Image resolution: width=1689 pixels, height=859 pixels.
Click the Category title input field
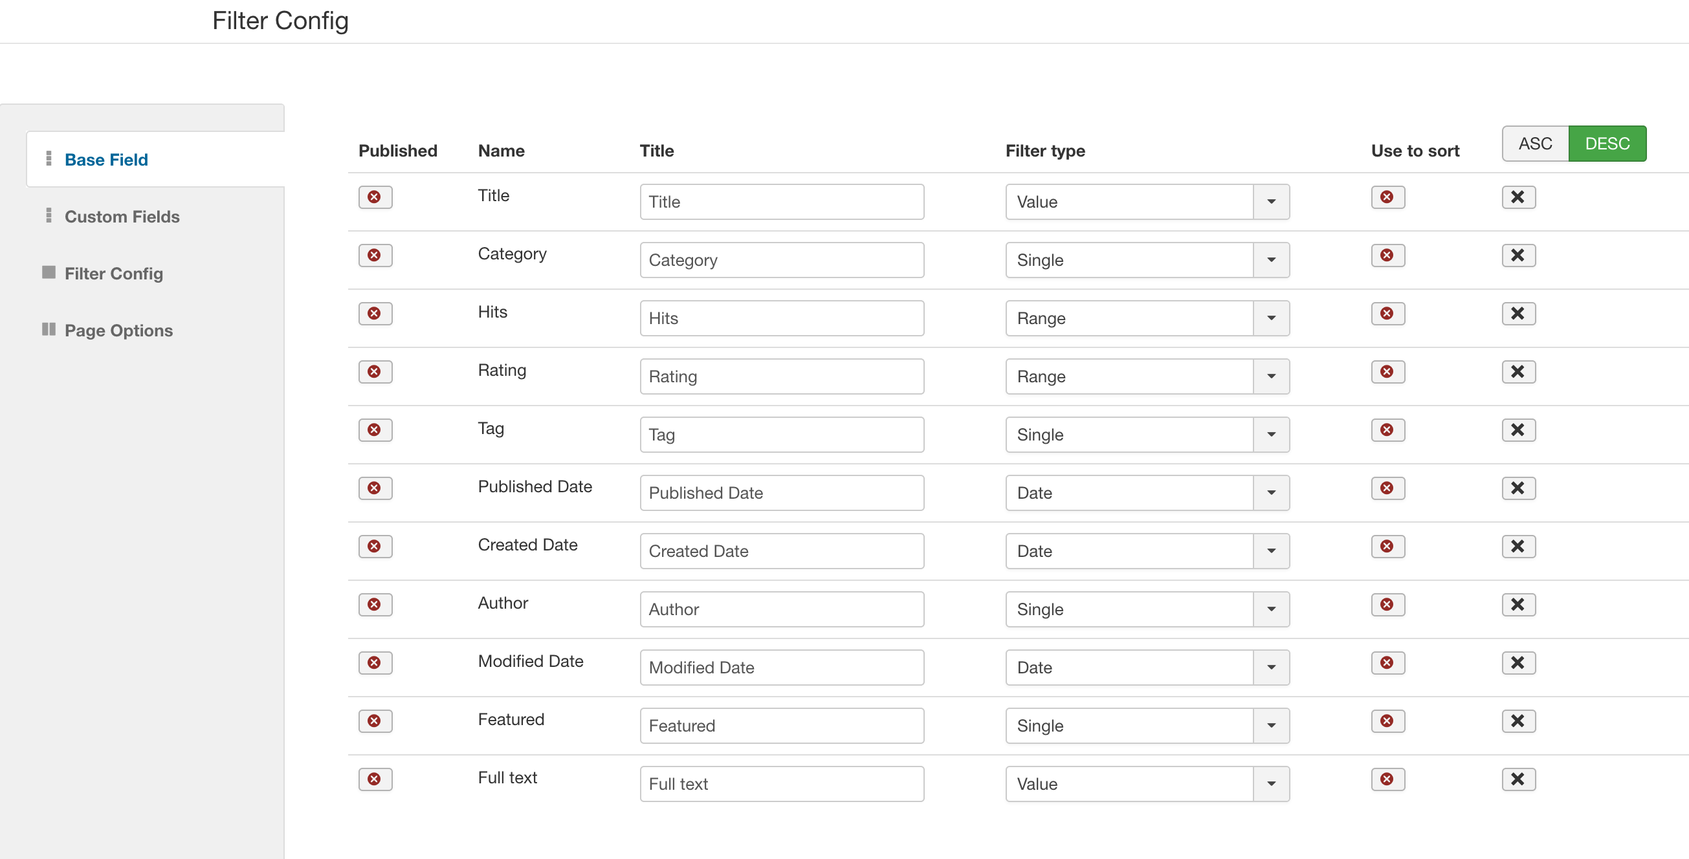(782, 260)
